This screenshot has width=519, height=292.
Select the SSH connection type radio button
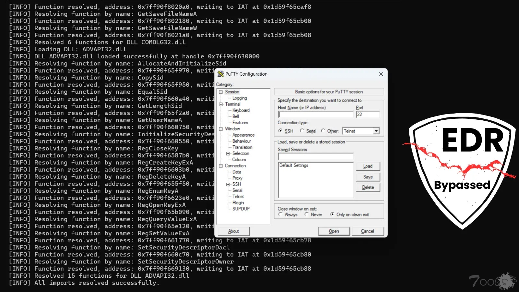[281, 131]
